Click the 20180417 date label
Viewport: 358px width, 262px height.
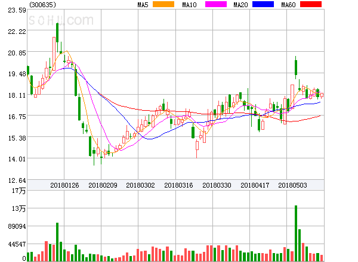(255, 185)
